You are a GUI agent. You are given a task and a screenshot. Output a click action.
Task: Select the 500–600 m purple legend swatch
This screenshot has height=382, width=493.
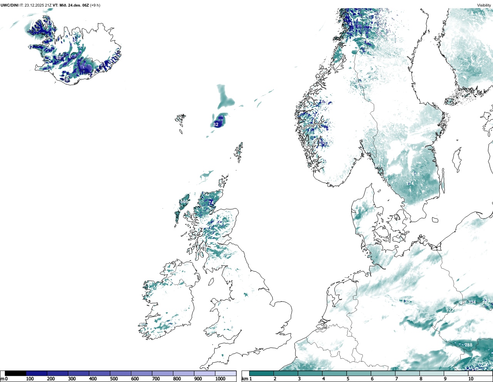(x=121, y=373)
